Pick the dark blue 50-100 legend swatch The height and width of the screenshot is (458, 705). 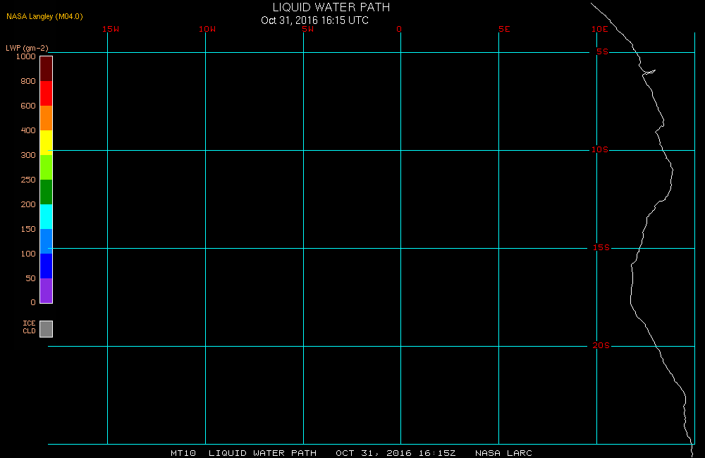[x=47, y=266]
